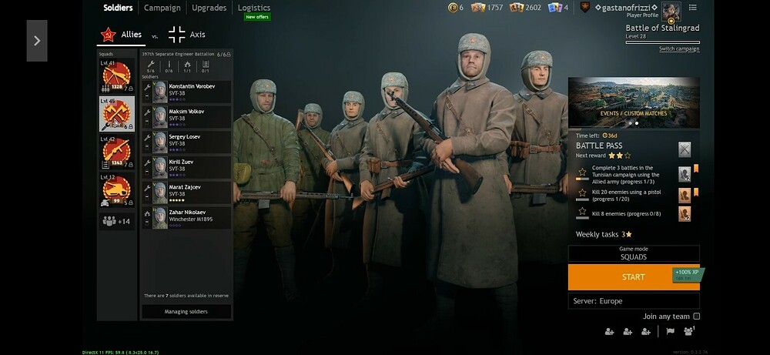Open the Server Europe selector

click(634, 301)
